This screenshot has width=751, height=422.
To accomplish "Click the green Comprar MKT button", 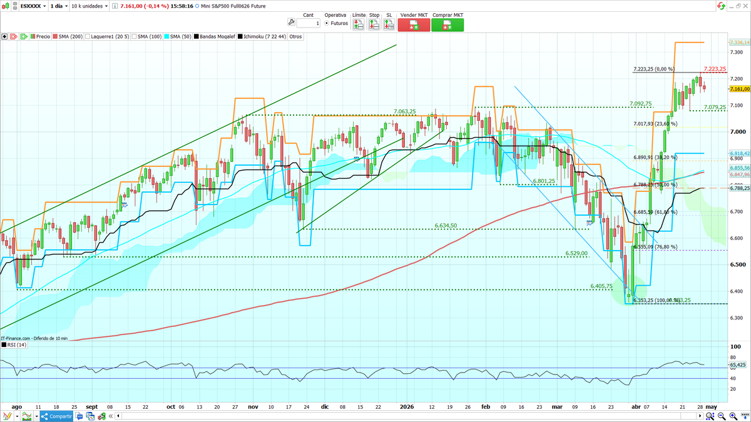I will [447, 25].
